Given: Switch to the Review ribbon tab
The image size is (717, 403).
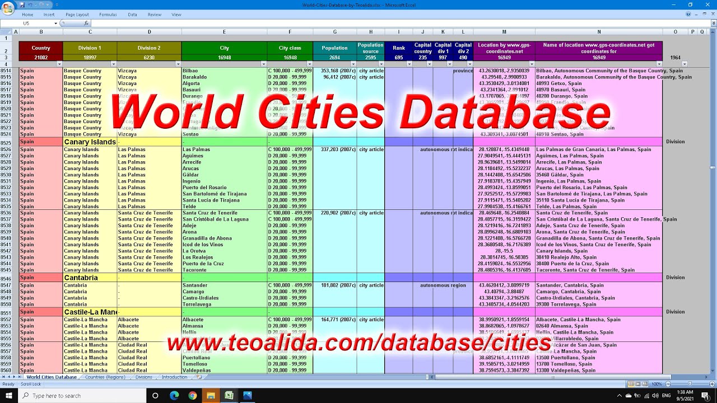Looking at the screenshot, I should [x=155, y=15].
